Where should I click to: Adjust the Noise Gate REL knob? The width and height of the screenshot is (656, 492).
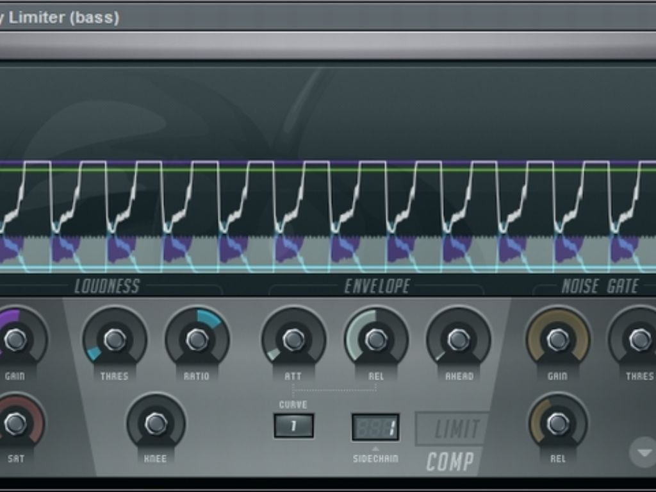(x=558, y=424)
